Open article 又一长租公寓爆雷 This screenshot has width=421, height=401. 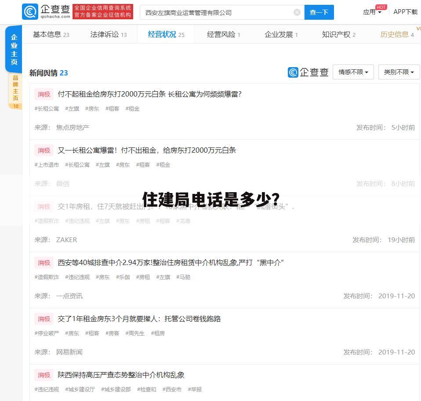[147, 150]
